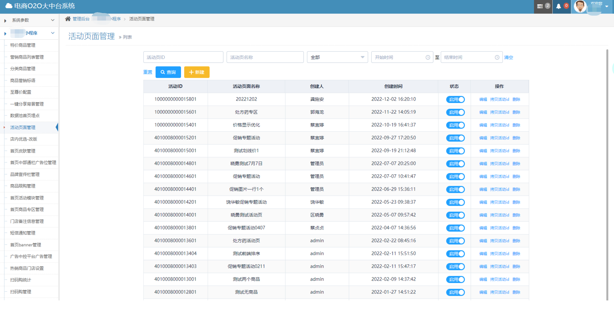
Task: Click 删除 for 测试两个商品 row
Action: pyautogui.click(x=516, y=279)
